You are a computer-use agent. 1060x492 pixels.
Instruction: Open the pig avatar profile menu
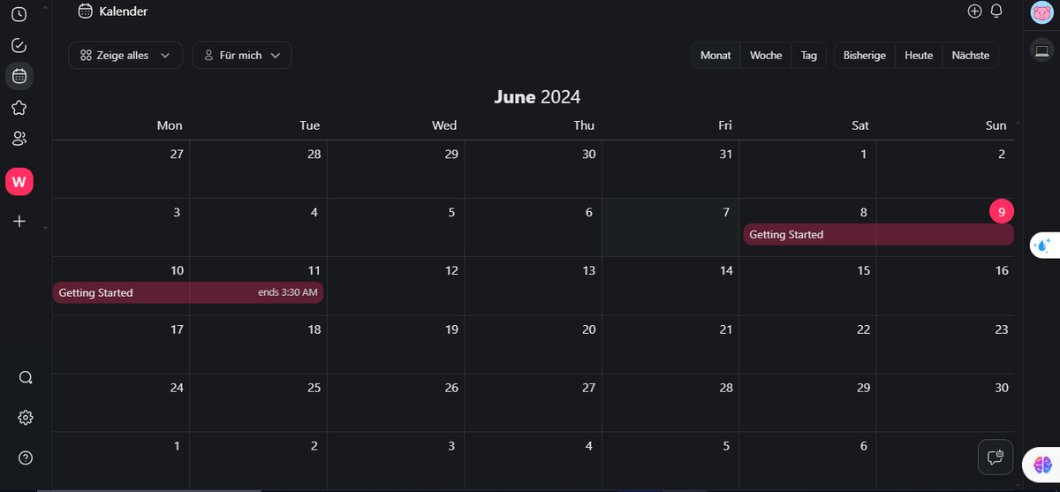[x=1041, y=12]
